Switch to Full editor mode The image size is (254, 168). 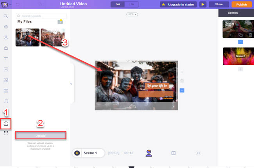[118, 4]
